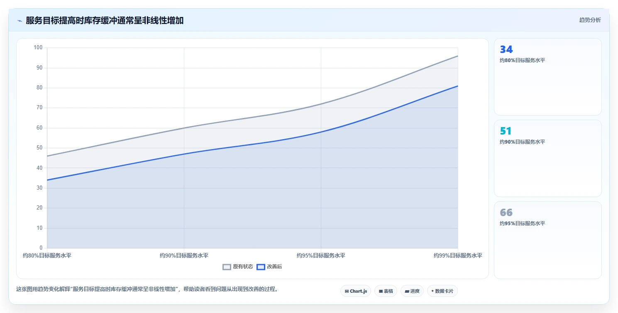Select the Chart.js tag
The image size is (618, 313).
pos(356,291)
